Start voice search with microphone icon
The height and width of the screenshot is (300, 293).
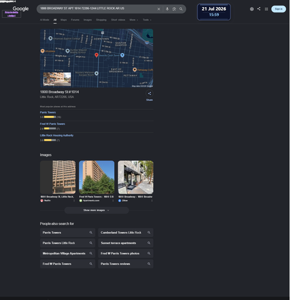[167, 9]
